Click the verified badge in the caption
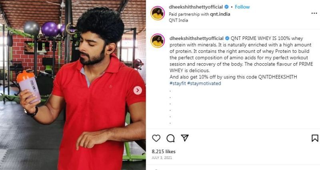The width and height of the screenshot is (320, 170). (x=227, y=38)
